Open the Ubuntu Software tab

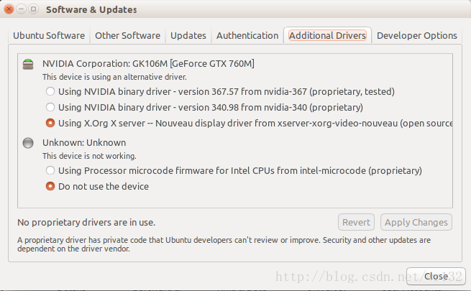(x=49, y=36)
